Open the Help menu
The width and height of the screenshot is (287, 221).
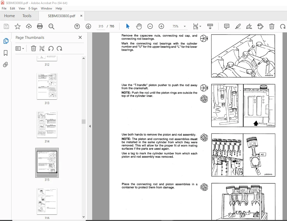[59, 8]
